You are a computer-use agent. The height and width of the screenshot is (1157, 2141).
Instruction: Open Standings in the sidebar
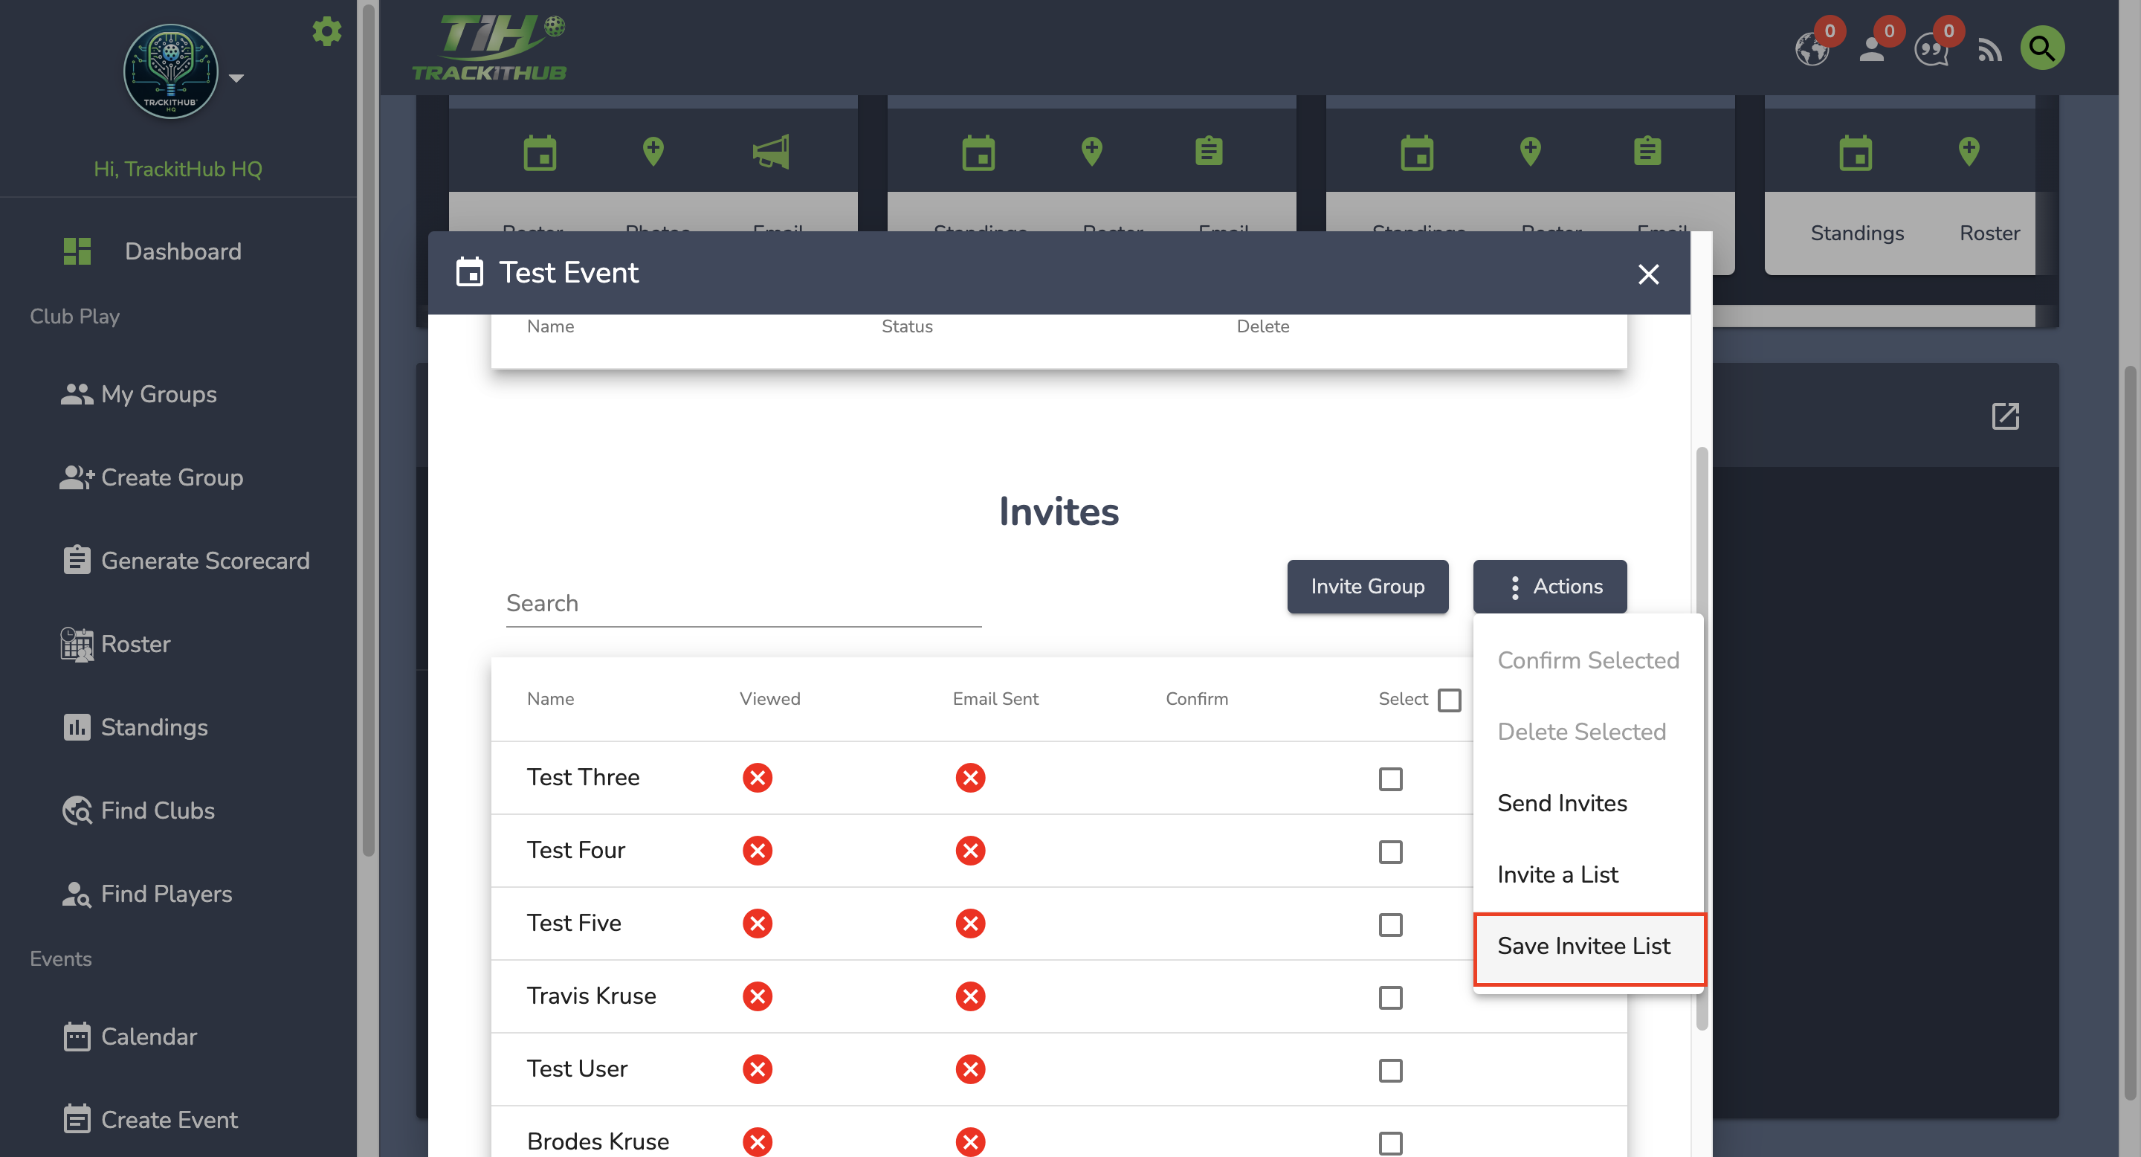(x=154, y=726)
